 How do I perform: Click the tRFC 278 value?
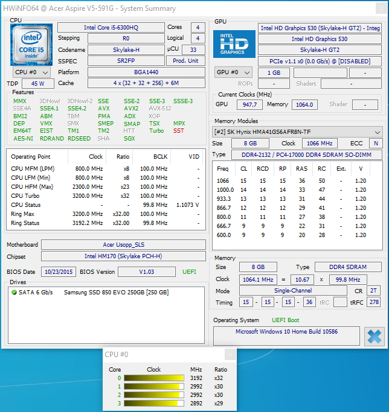coord(374,302)
